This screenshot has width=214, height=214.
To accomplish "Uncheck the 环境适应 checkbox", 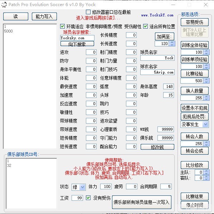I will point(62,26).
